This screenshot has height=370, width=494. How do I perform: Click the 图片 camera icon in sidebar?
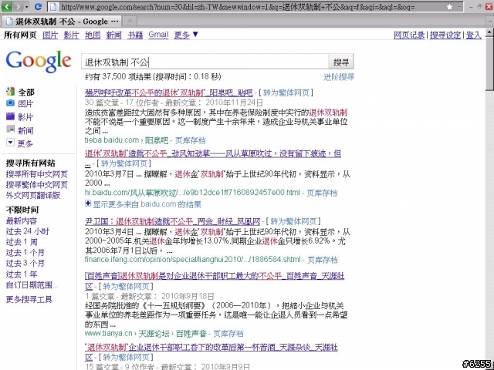coord(10,103)
